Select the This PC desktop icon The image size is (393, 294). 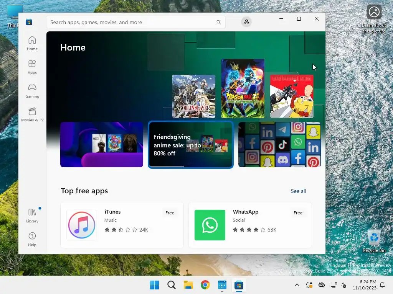pos(13,16)
